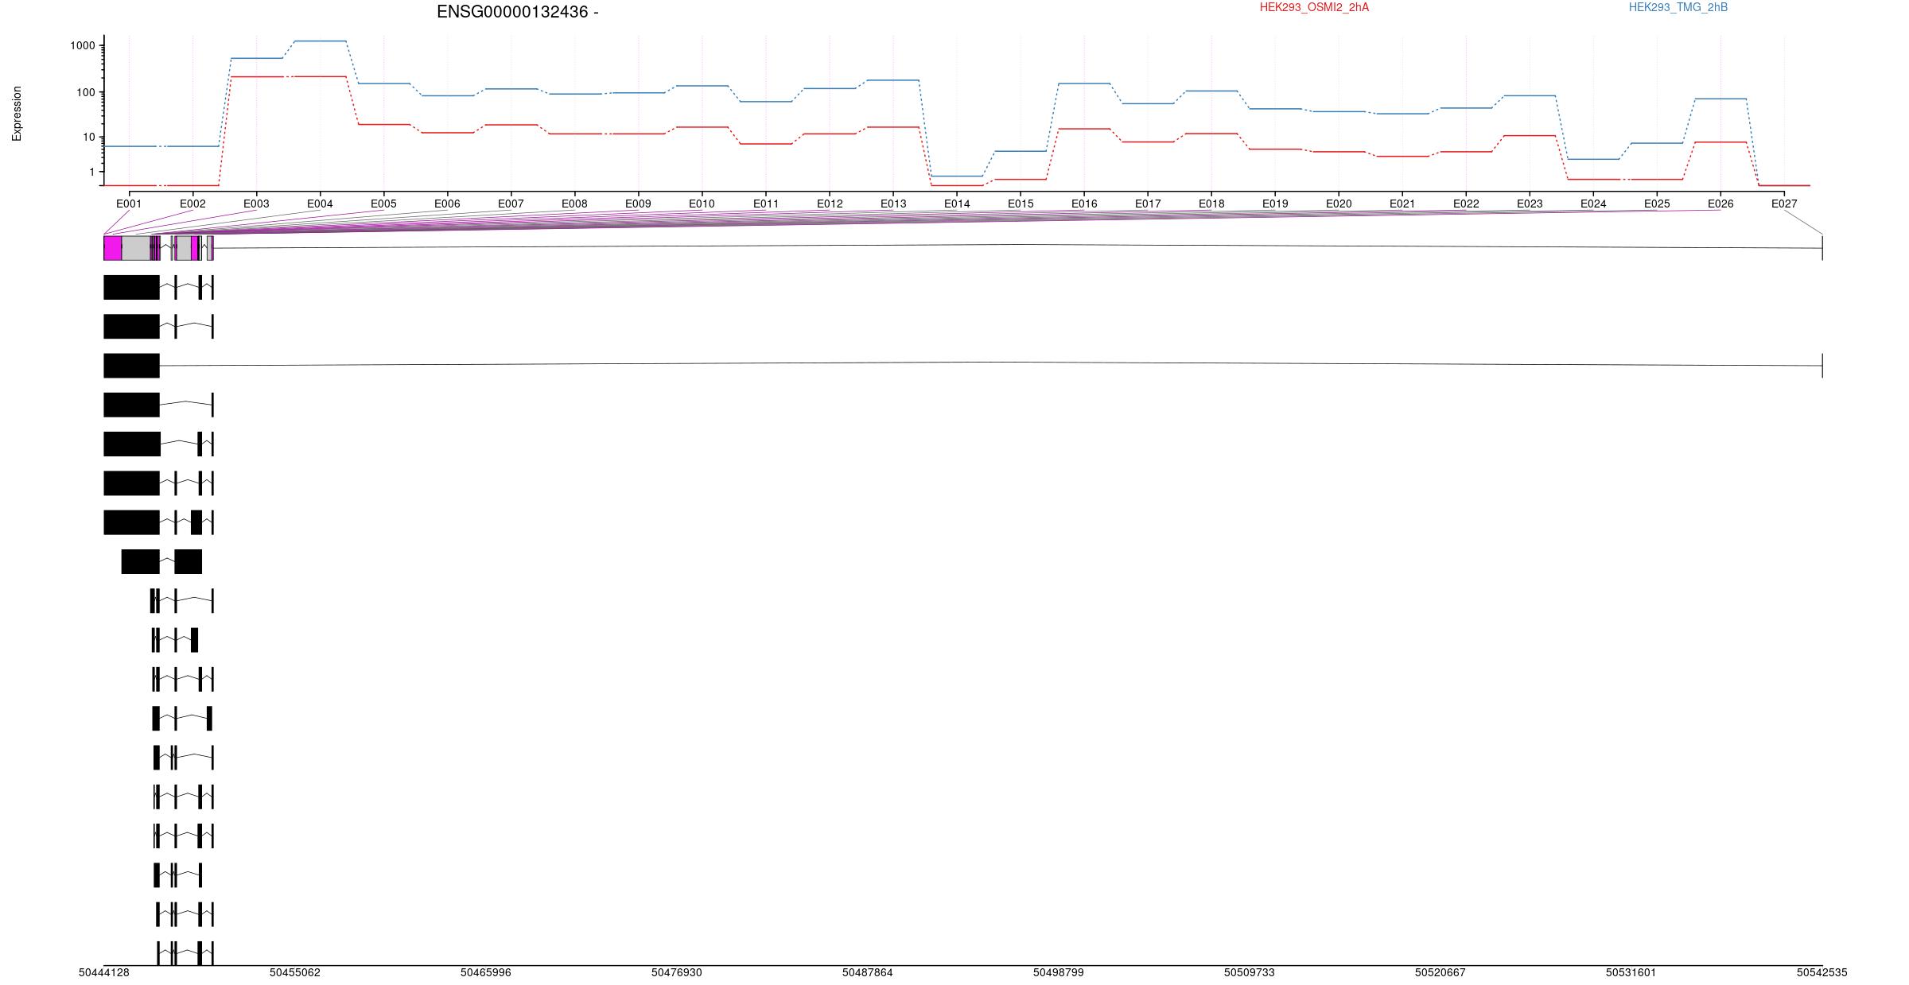Click the magenta first exon block in gene model

113,248
